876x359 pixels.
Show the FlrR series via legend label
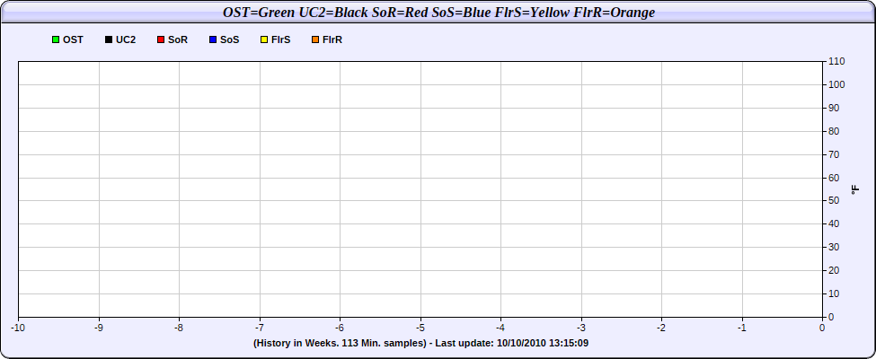click(332, 40)
